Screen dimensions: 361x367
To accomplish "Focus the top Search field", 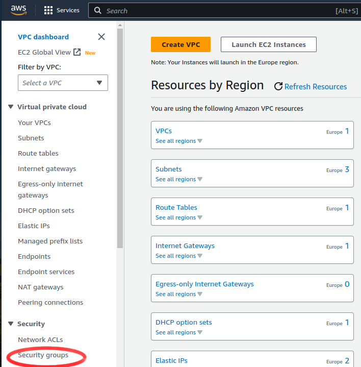I will click(x=224, y=11).
